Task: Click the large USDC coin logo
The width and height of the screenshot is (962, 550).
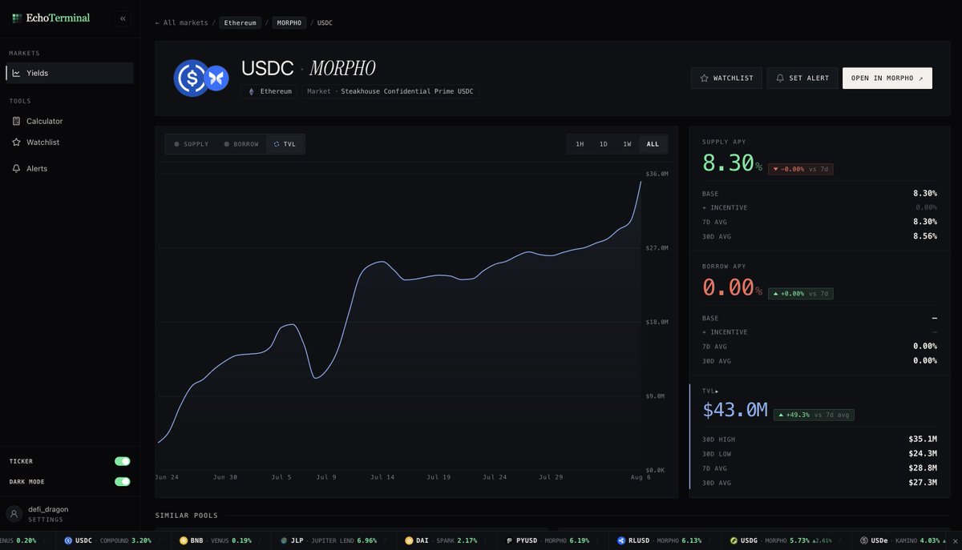Action: coord(192,78)
